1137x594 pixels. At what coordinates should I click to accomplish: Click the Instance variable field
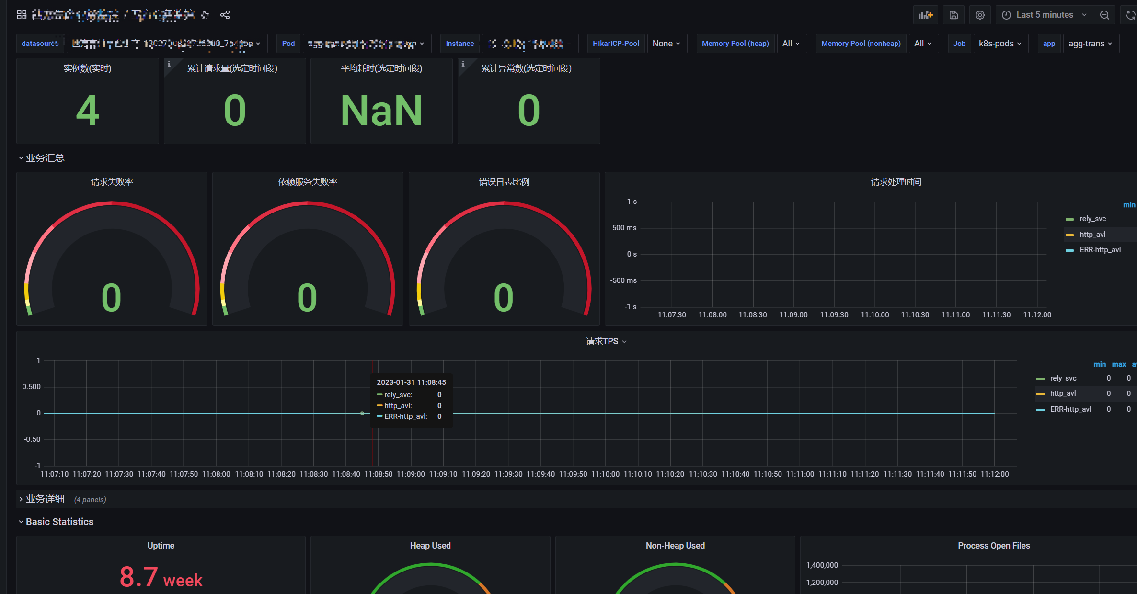click(x=530, y=44)
